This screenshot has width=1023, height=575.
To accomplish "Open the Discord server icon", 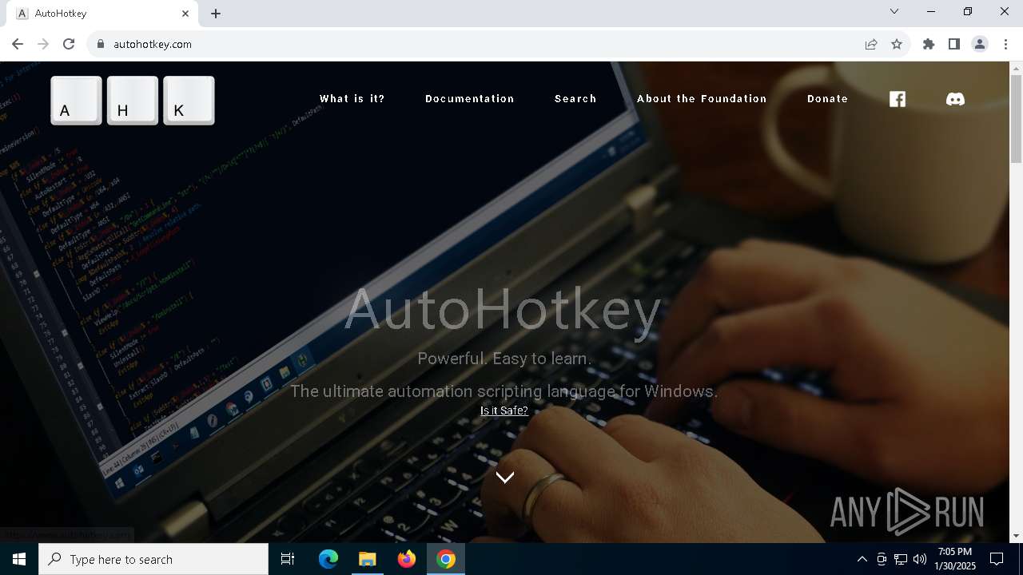I will pyautogui.click(x=955, y=99).
